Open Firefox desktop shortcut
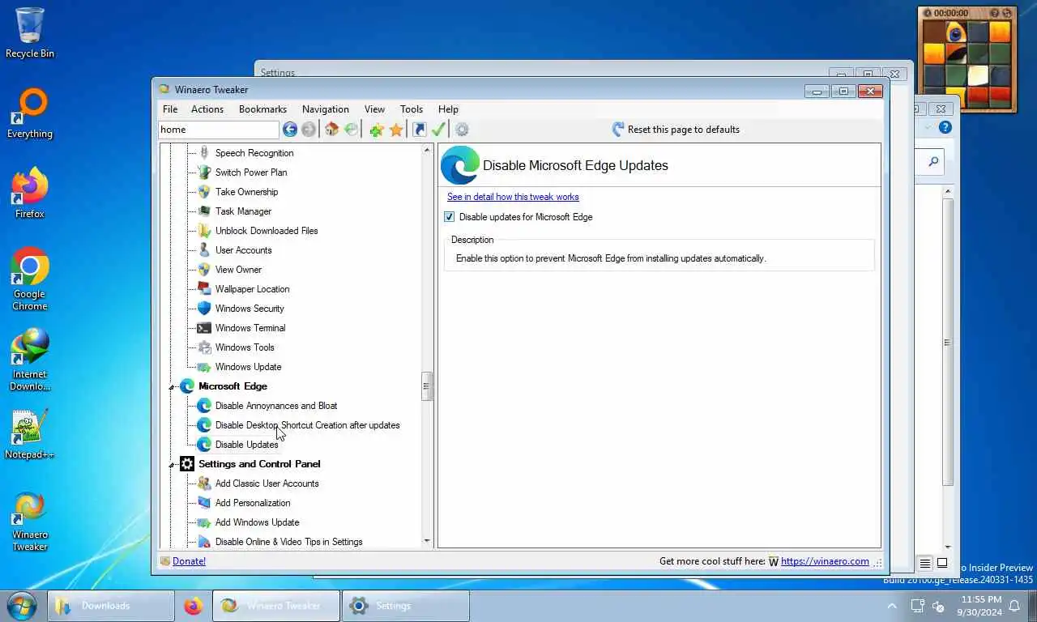 30,194
